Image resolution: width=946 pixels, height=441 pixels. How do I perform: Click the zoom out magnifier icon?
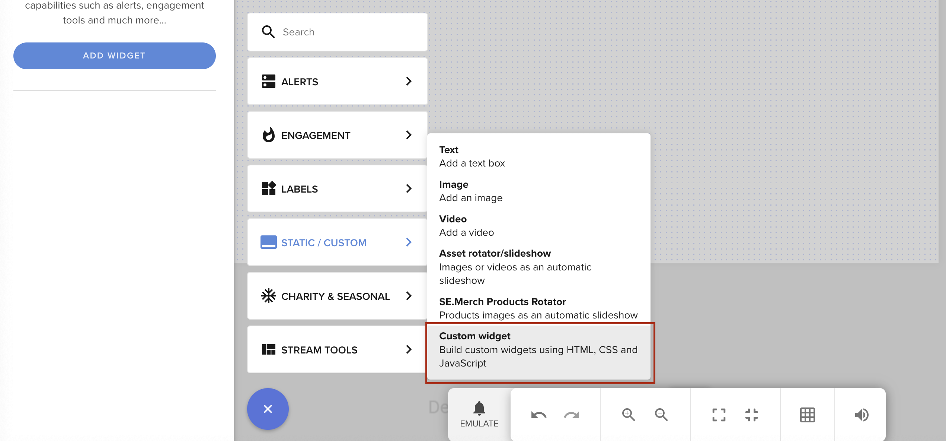[x=661, y=415]
